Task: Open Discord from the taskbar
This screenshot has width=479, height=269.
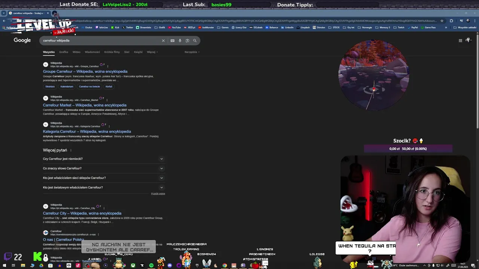Action: [x=170, y=265]
